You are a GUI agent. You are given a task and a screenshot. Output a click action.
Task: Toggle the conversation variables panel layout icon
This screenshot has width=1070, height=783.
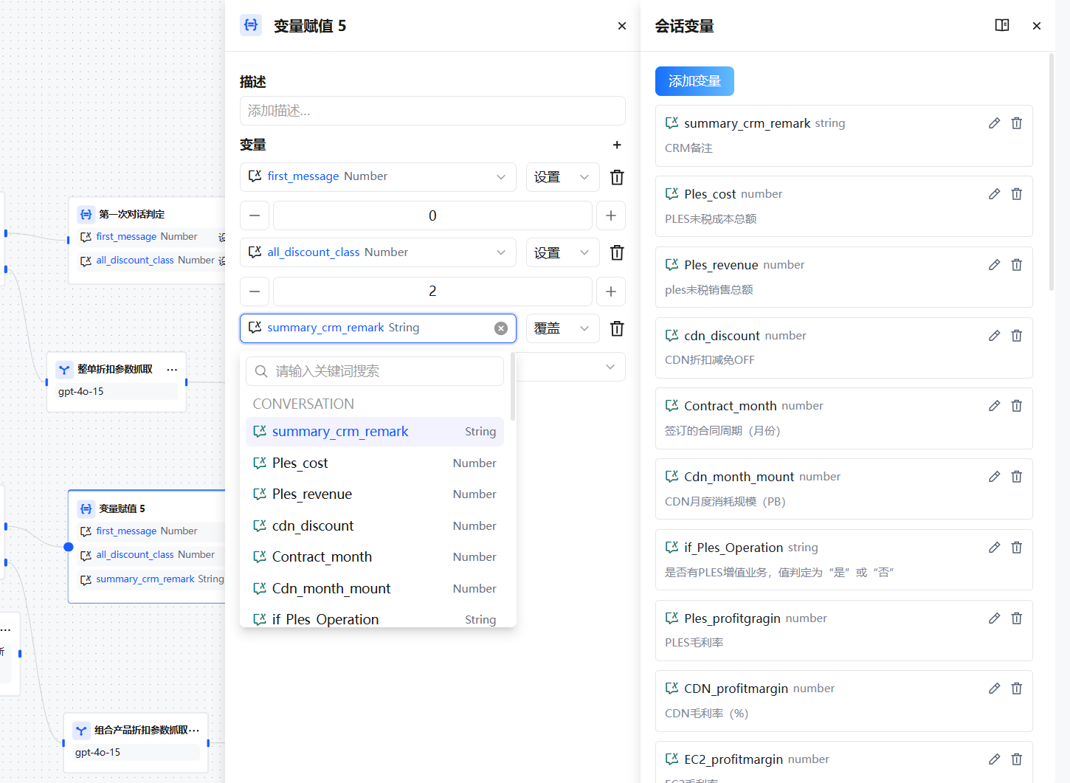(x=1001, y=26)
